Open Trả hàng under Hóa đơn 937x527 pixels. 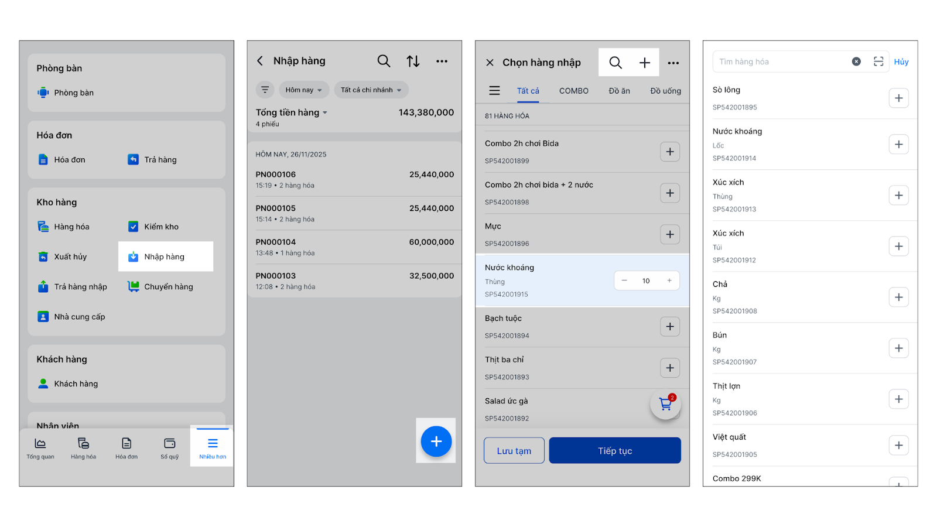[152, 160]
